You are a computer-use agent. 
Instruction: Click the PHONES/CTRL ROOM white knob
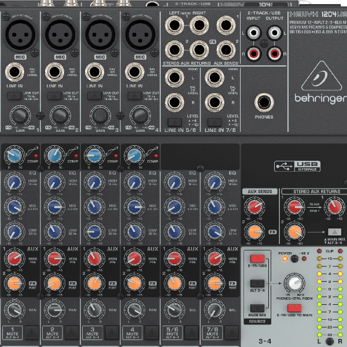294,283
